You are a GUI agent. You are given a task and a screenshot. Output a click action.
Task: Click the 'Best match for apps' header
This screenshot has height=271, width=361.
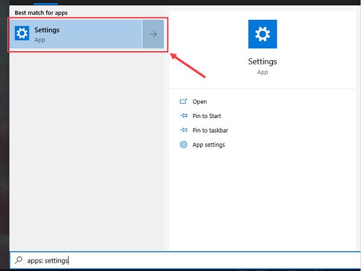[41, 13]
